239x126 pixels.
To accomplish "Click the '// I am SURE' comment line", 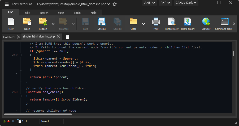I will (71, 44).
